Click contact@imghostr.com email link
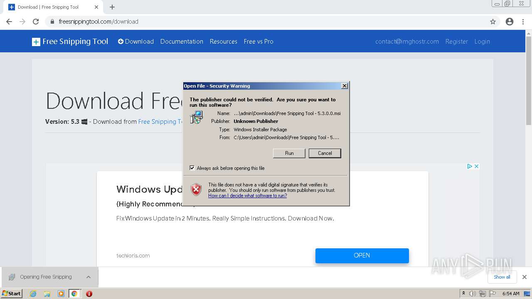Image resolution: width=532 pixels, height=299 pixels. tap(407, 42)
